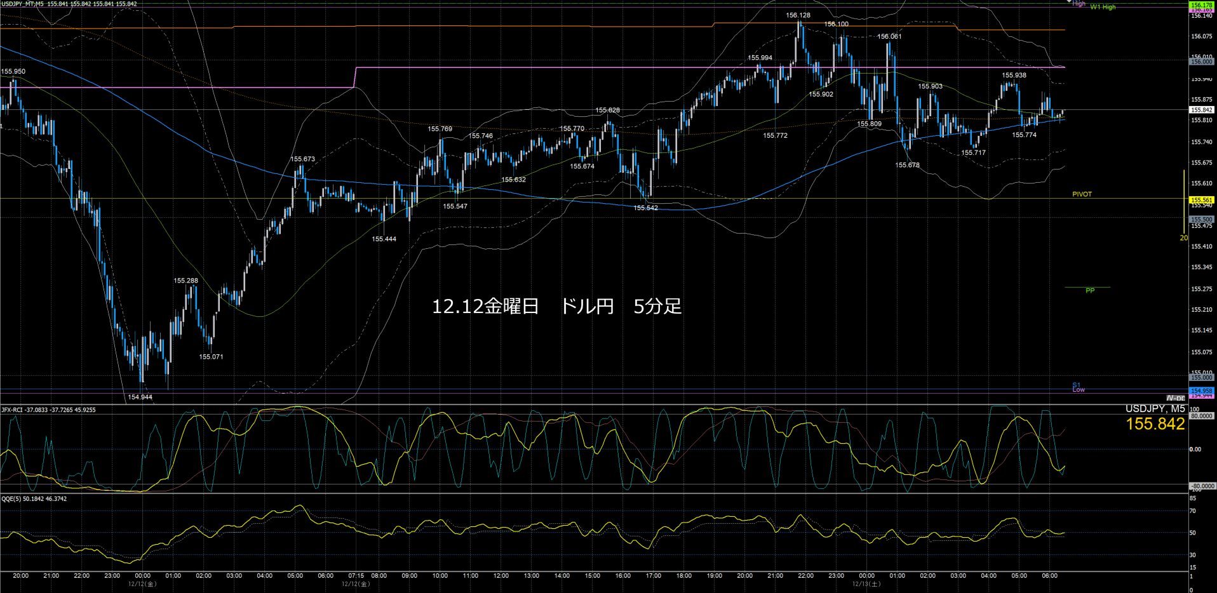Select the W1 High label

1103,7
